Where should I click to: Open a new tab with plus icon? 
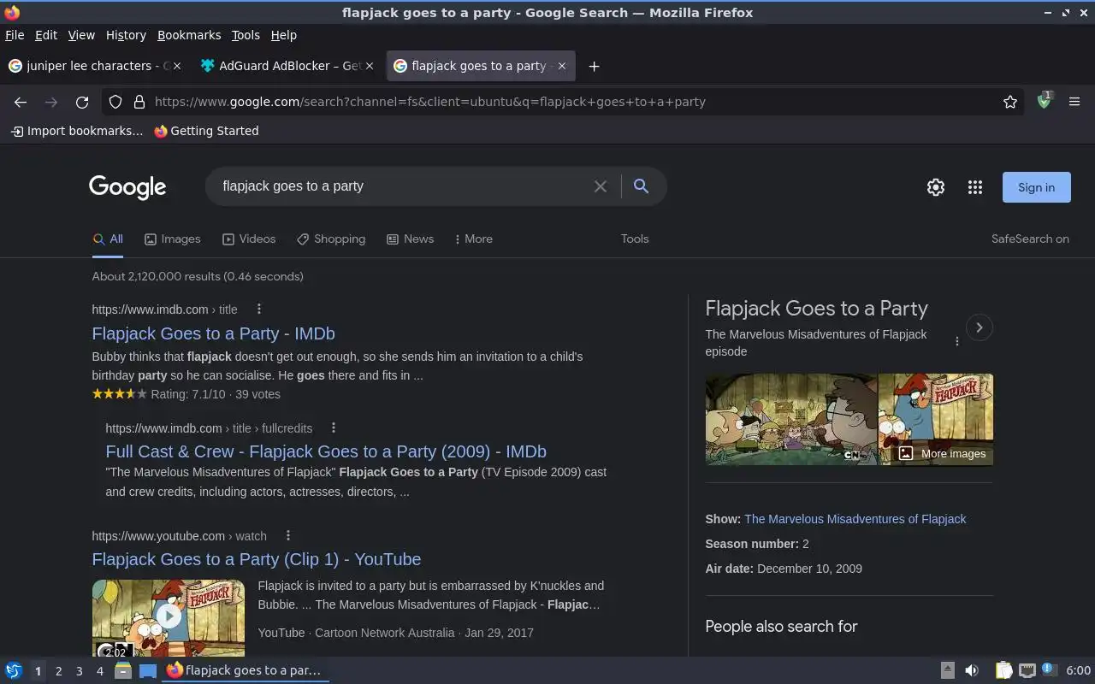(594, 66)
